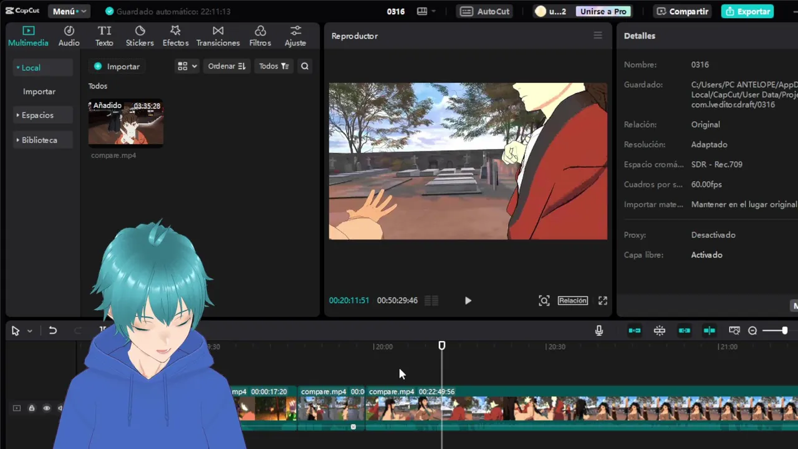
Task: Click the Relación value Original
Action: [x=705, y=125]
